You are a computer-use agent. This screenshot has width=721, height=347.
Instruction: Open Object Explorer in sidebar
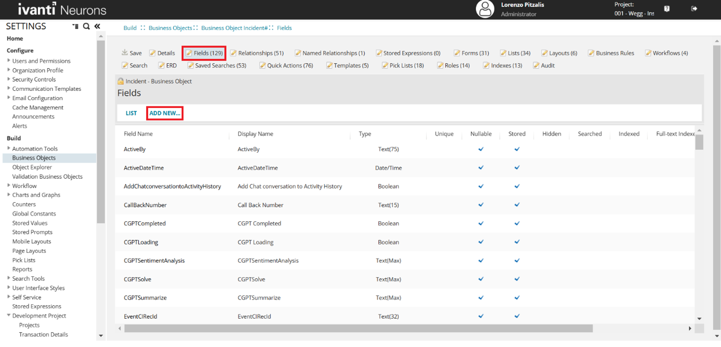point(32,167)
